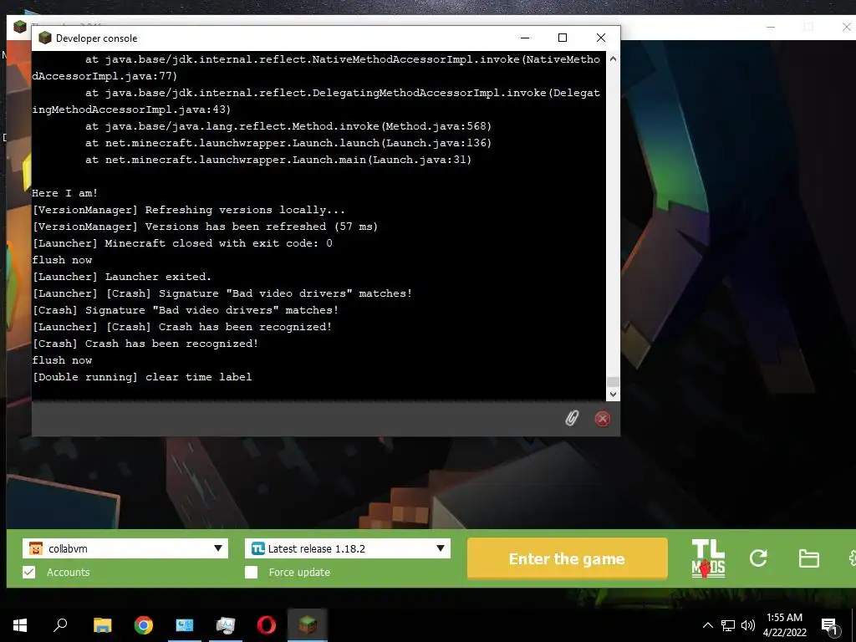856x642 pixels.
Task: Click the volume speaker tray icon
Action: click(748, 625)
